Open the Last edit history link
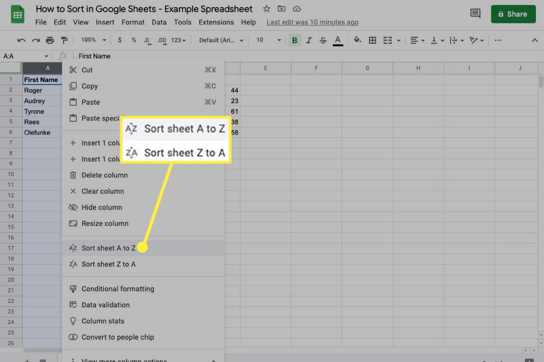Screen dimensions: 544x362 pyautogui.click(x=312, y=22)
